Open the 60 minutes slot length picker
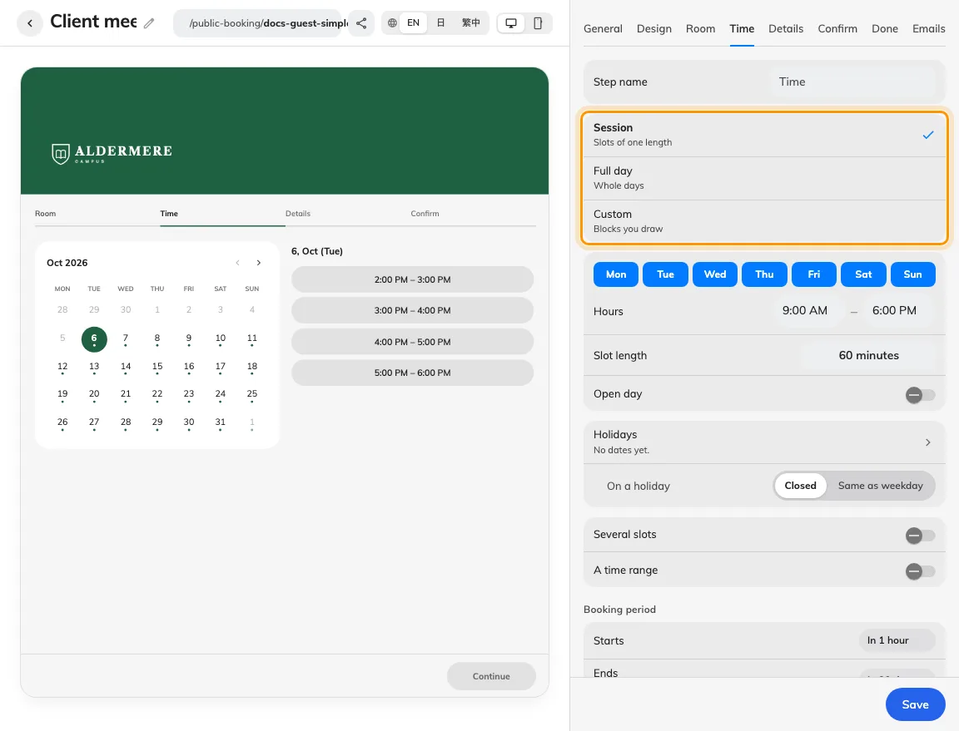 pyautogui.click(x=868, y=356)
